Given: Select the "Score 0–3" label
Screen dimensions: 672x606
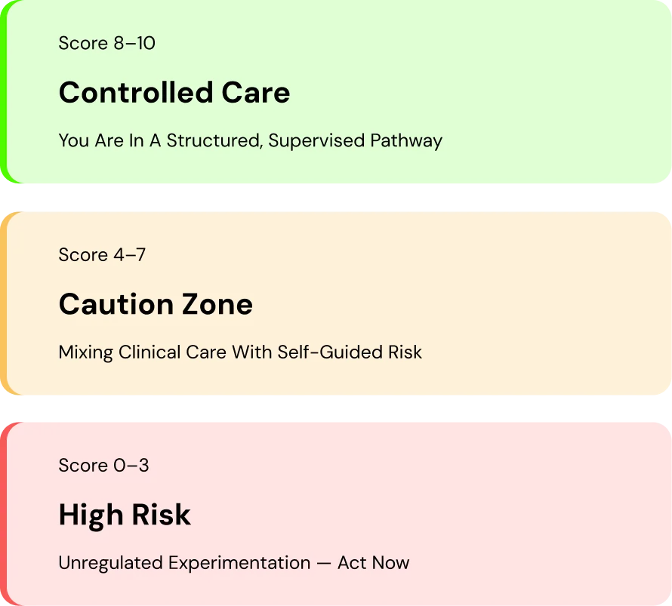Looking at the screenshot, I should click(x=103, y=465).
